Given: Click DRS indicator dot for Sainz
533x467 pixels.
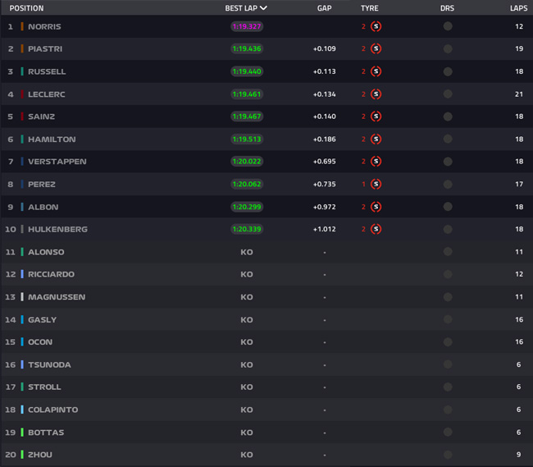Looking at the screenshot, I should [x=448, y=117].
